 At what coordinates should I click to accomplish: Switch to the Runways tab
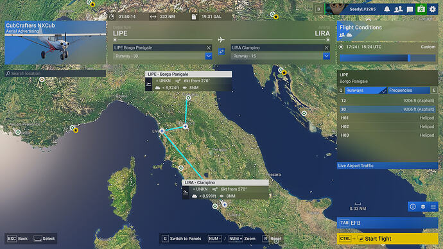coord(366,90)
